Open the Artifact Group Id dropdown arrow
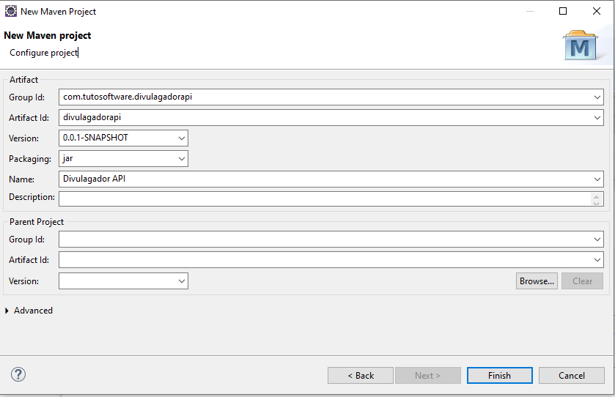This screenshot has width=615, height=397. (597, 97)
